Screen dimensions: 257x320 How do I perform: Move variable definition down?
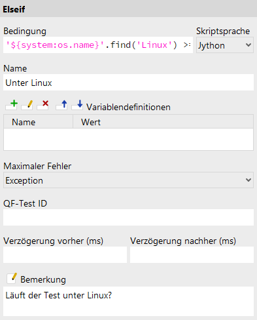(x=77, y=105)
